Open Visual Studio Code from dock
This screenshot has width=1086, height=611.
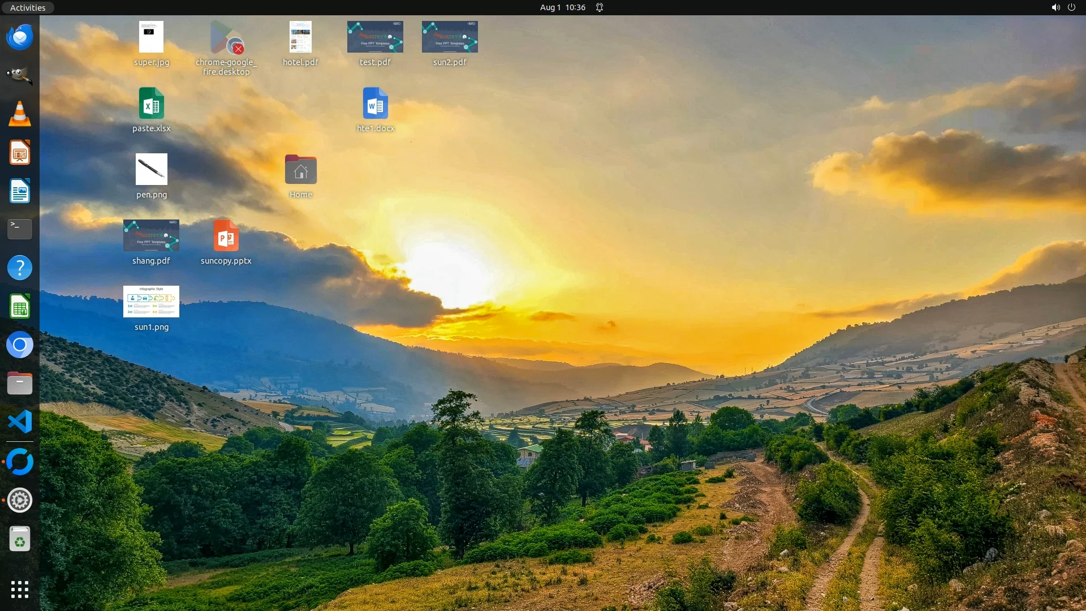[20, 422]
